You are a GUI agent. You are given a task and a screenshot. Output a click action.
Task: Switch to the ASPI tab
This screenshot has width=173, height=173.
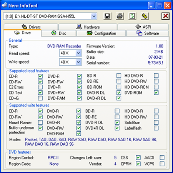143,27
